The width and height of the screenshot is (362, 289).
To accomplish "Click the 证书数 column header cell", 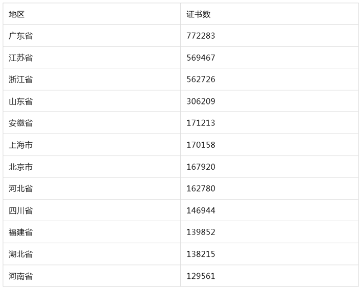I will click(198, 14).
